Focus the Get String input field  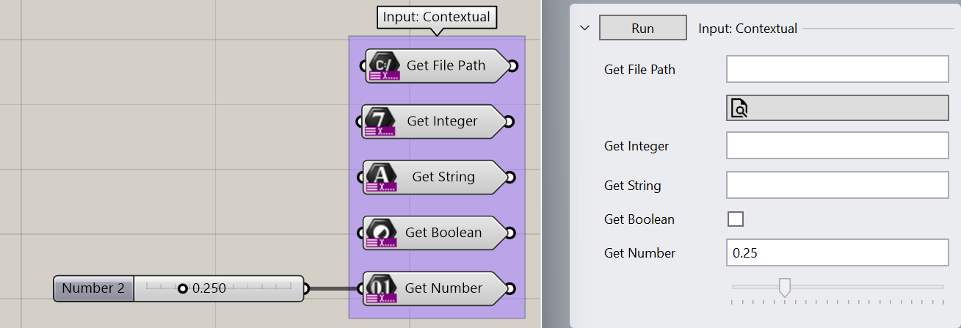click(x=838, y=185)
